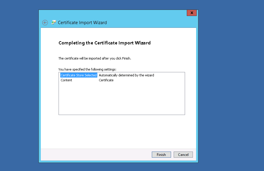Image resolution: width=264 pixels, height=171 pixels.
Task: Select the 'Certificate Store Selected' row
Action: click(x=79, y=75)
